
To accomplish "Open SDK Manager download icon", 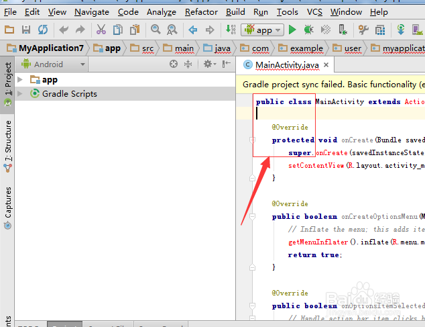I will (x=401, y=30).
